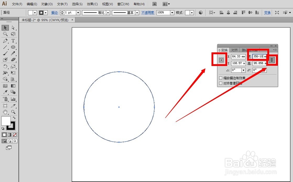
Task: Select Draw Normal mode
Action: pos(4,141)
